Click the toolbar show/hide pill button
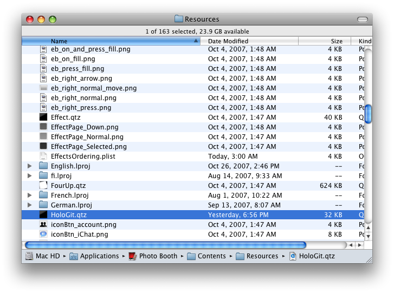 [x=363, y=19]
